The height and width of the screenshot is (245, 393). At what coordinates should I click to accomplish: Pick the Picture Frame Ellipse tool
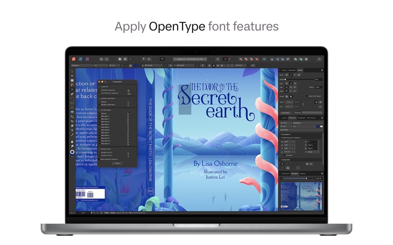tap(72, 108)
